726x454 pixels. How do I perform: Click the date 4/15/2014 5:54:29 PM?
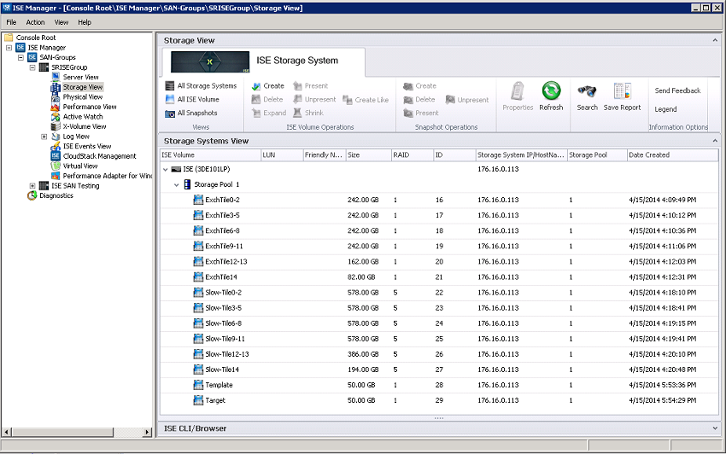pyautogui.click(x=662, y=400)
